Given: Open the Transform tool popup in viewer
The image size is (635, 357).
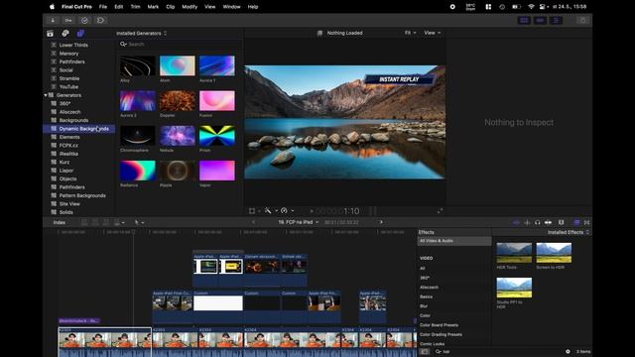Looking at the screenshot, I should point(254,211).
